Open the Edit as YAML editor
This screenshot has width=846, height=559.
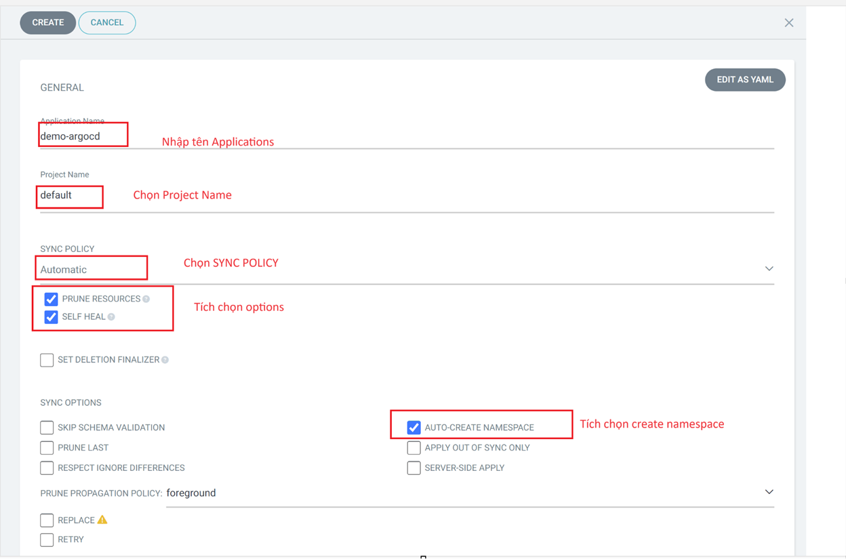pyautogui.click(x=744, y=80)
